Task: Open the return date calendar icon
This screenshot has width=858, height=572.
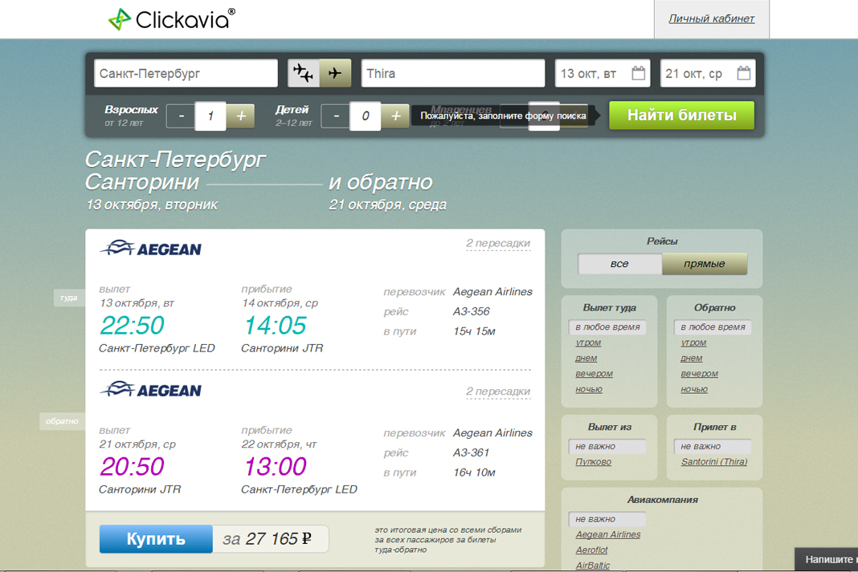Action: tap(744, 73)
